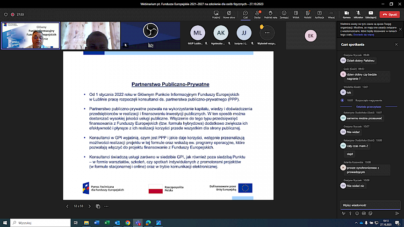Click the shield security icon

pos(6,14)
